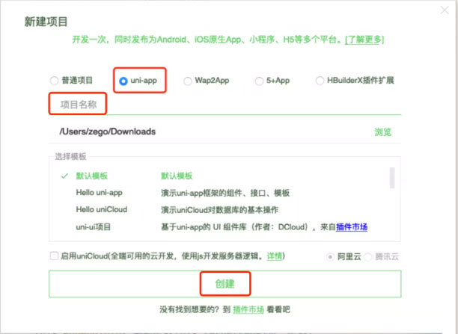This screenshot has width=458, height=334.
Task: Enable the 启用uniCloud checkbox
Action: [54, 256]
